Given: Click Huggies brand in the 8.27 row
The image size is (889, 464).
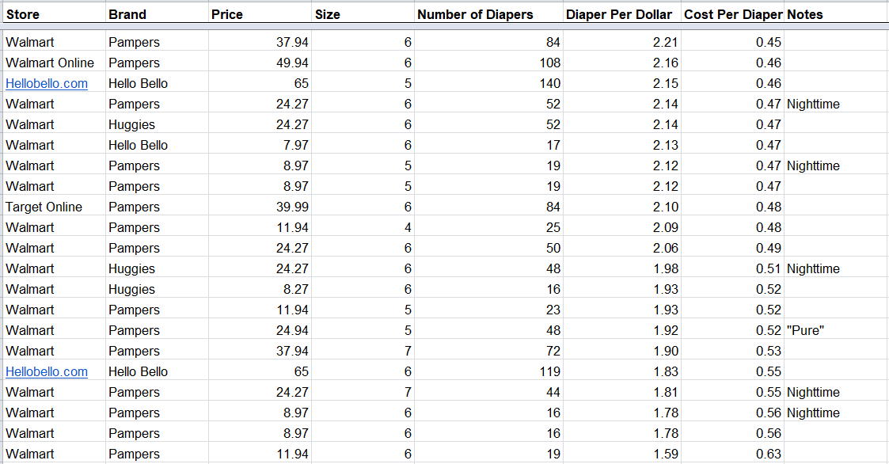Looking at the screenshot, I should click(131, 289).
